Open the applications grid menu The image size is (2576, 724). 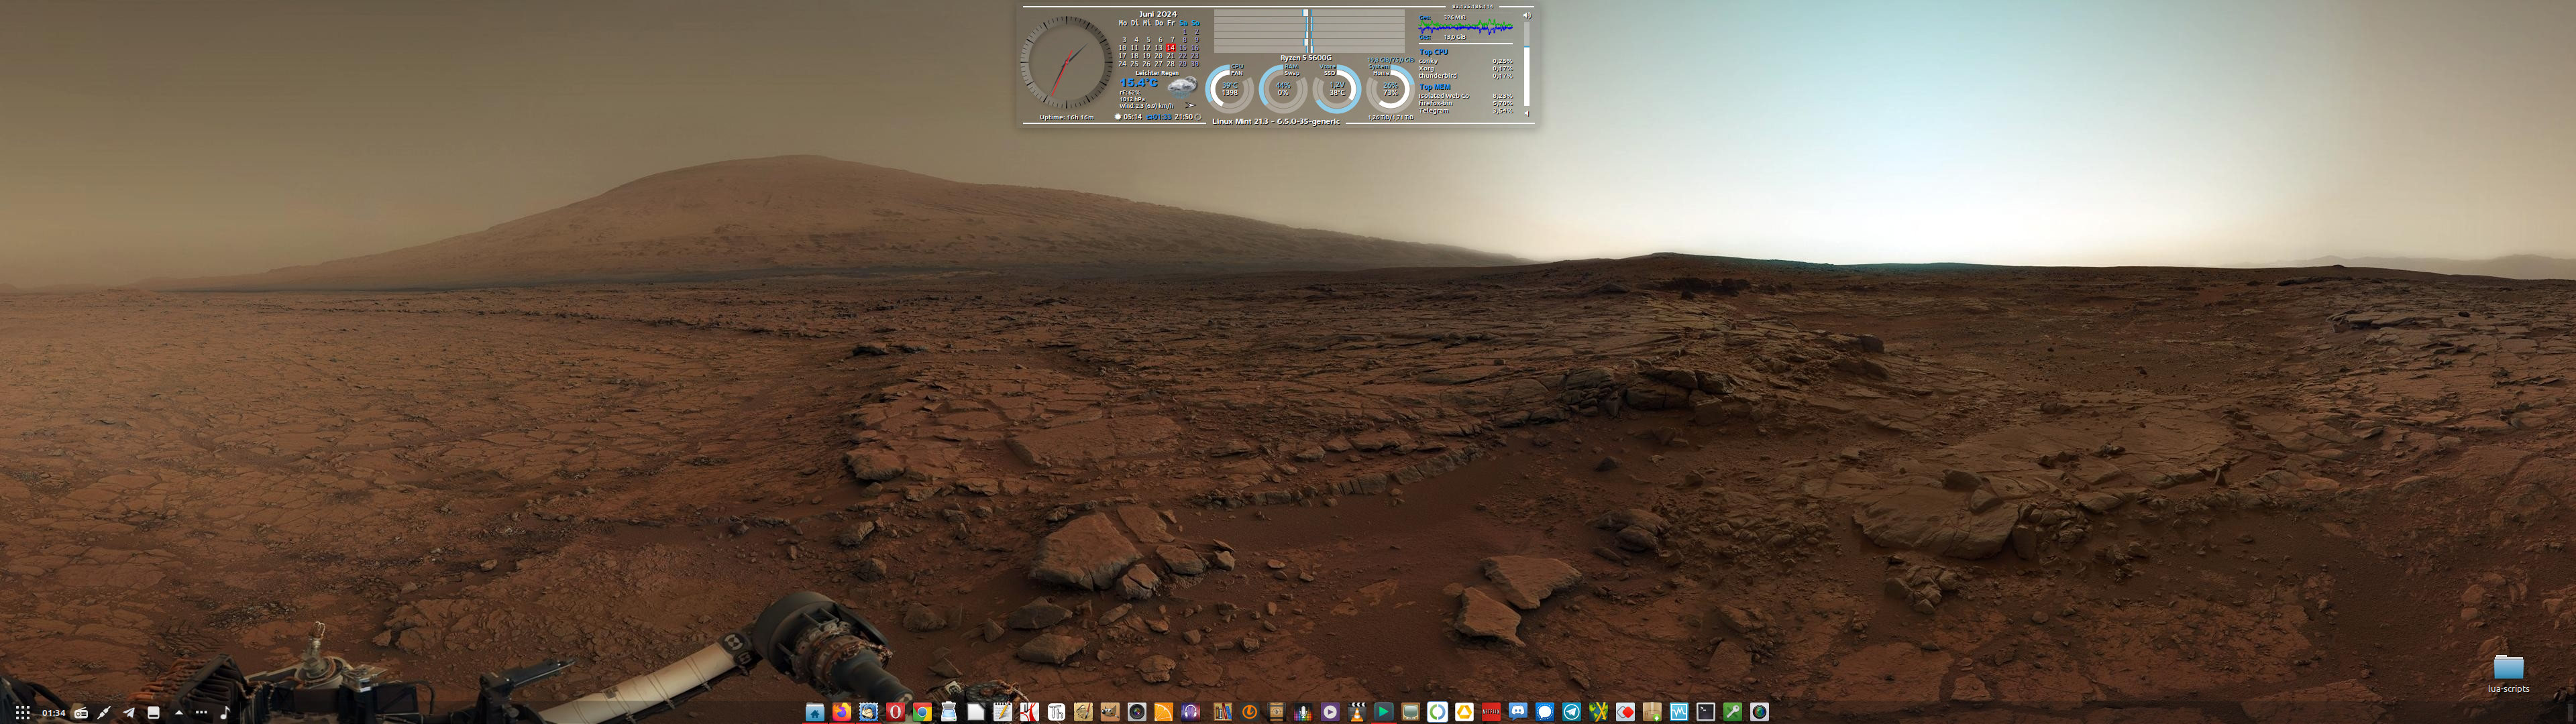pos(23,713)
